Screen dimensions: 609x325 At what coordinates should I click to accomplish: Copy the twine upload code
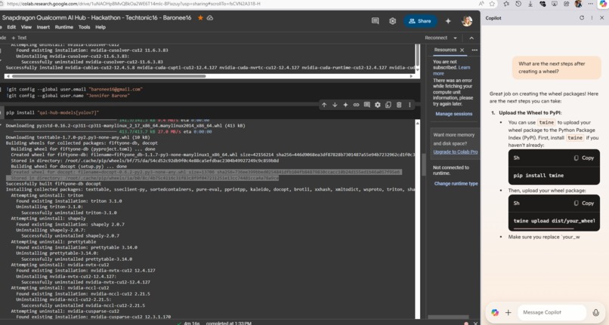tap(584, 204)
